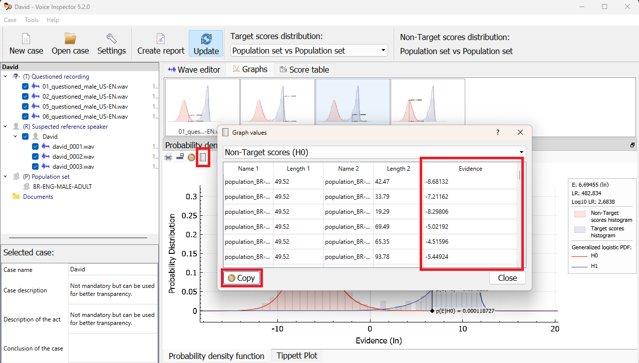The width and height of the screenshot is (639, 363).
Task: Switch to the Score table tab
Action: click(x=304, y=70)
